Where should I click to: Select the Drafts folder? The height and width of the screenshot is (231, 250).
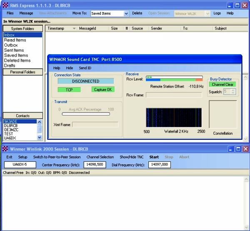click(10, 65)
